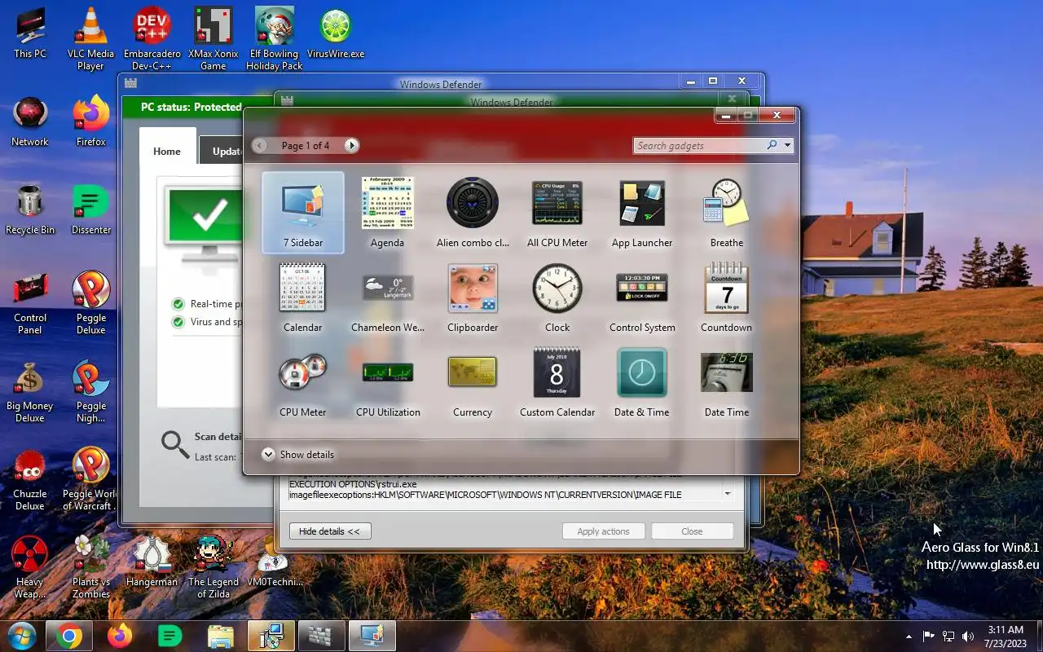Open File Explorer from taskbar
1043x652 pixels.
[221, 636]
